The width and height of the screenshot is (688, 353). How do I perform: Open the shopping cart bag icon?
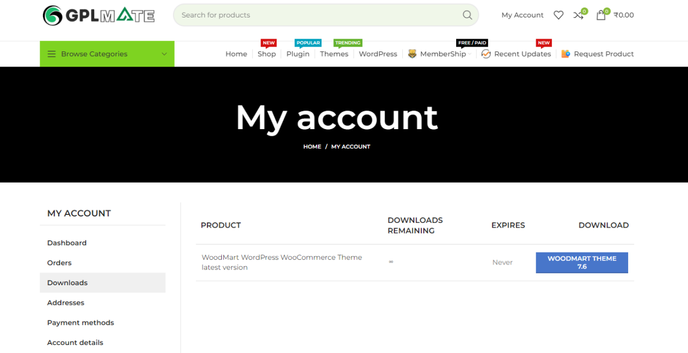(x=601, y=15)
